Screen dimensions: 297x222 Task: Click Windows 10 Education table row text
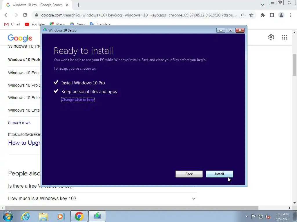coord(24,73)
